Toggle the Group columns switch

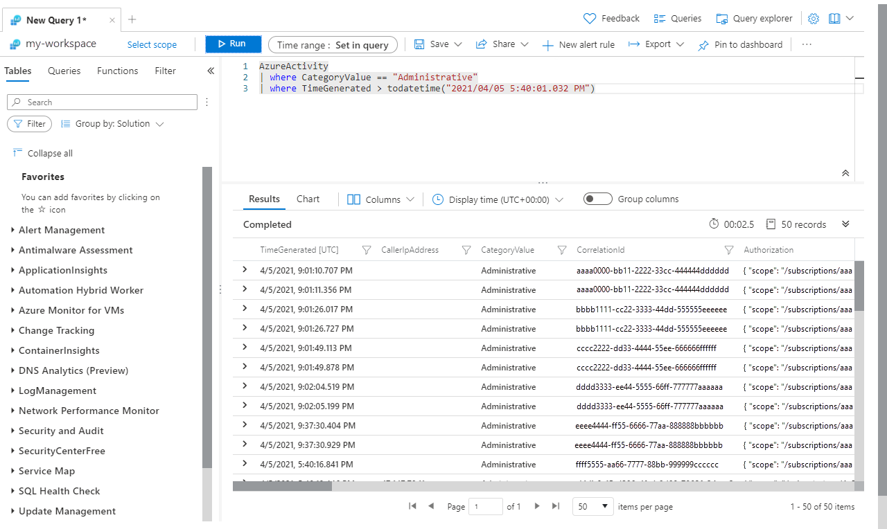598,199
